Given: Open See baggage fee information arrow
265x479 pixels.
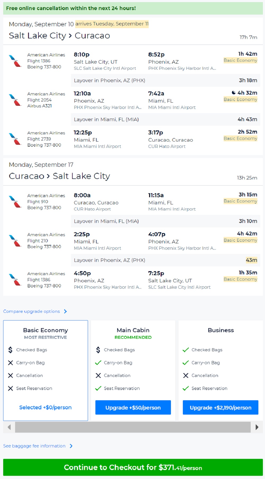Looking at the screenshot, I should 71,446.
